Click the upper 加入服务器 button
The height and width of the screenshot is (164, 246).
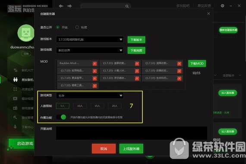[227, 93]
